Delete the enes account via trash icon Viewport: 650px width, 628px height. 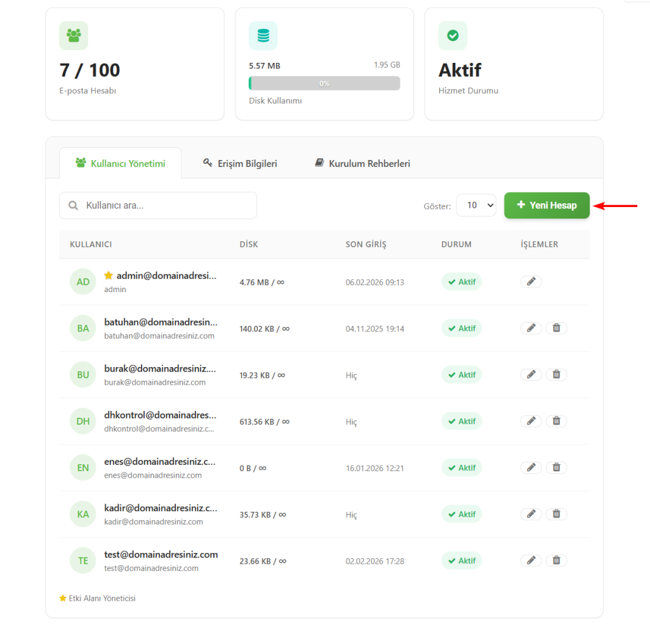(x=556, y=467)
